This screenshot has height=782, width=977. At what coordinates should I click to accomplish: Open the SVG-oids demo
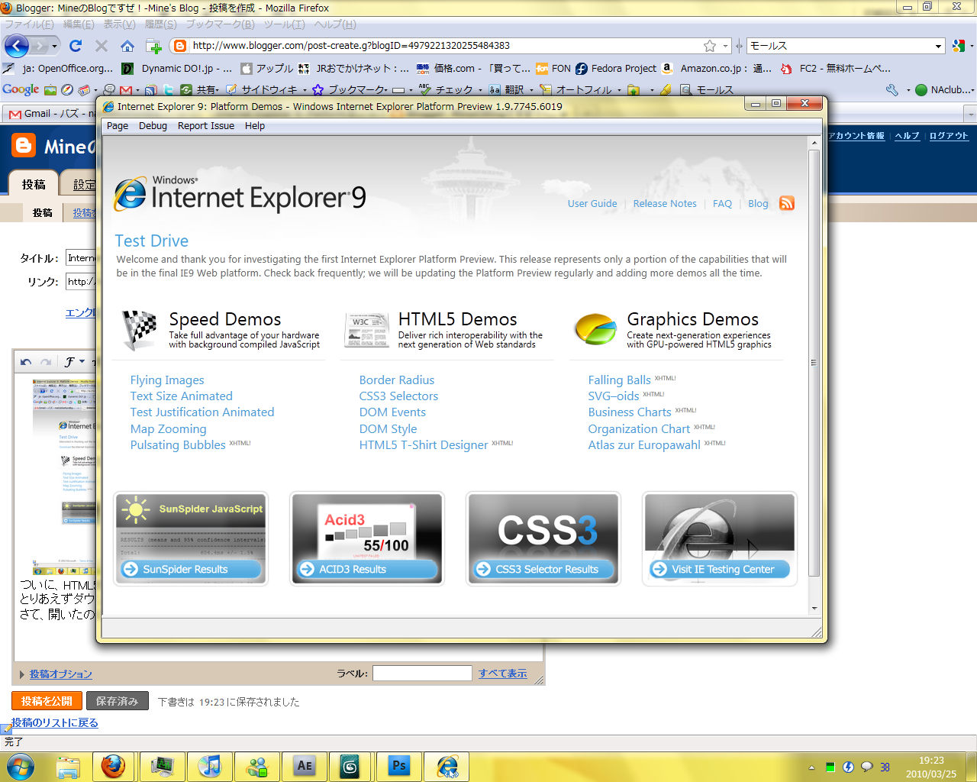click(x=614, y=396)
